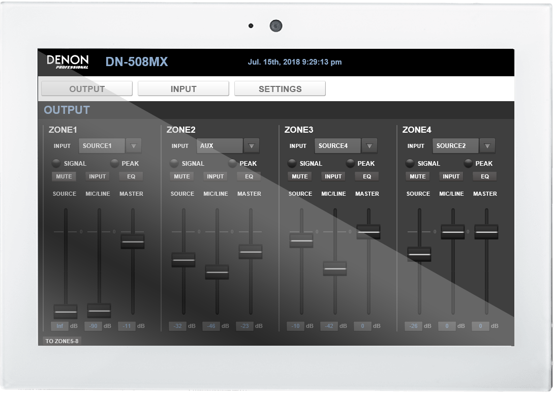This screenshot has width=554, height=395.
Task: Click ZONE2 PEAK indicator light
Action: pyautogui.click(x=232, y=163)
